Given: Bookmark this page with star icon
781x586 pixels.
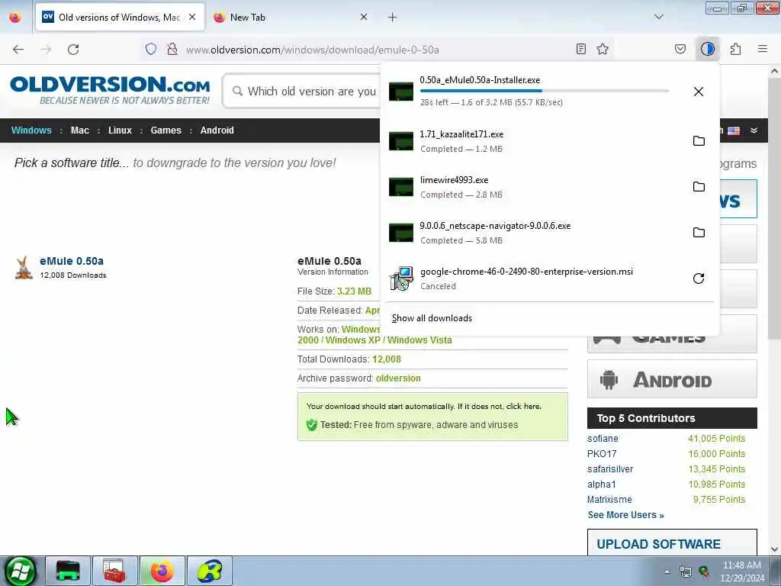Looking at the screenshot, I should 603,49.
